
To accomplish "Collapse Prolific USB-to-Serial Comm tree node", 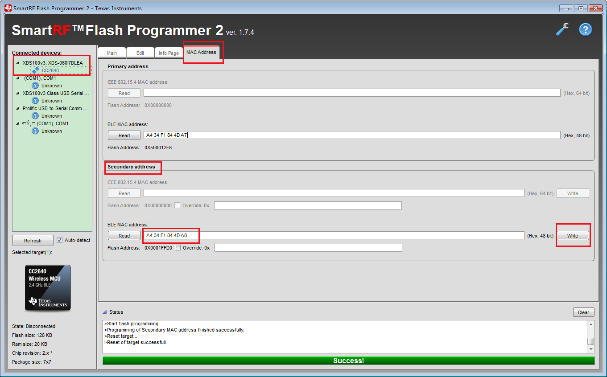I will click(18, 108).
